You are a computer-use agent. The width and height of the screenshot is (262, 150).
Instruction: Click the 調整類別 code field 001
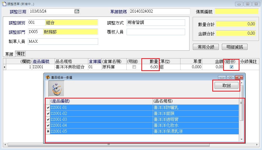coord(36,23)
